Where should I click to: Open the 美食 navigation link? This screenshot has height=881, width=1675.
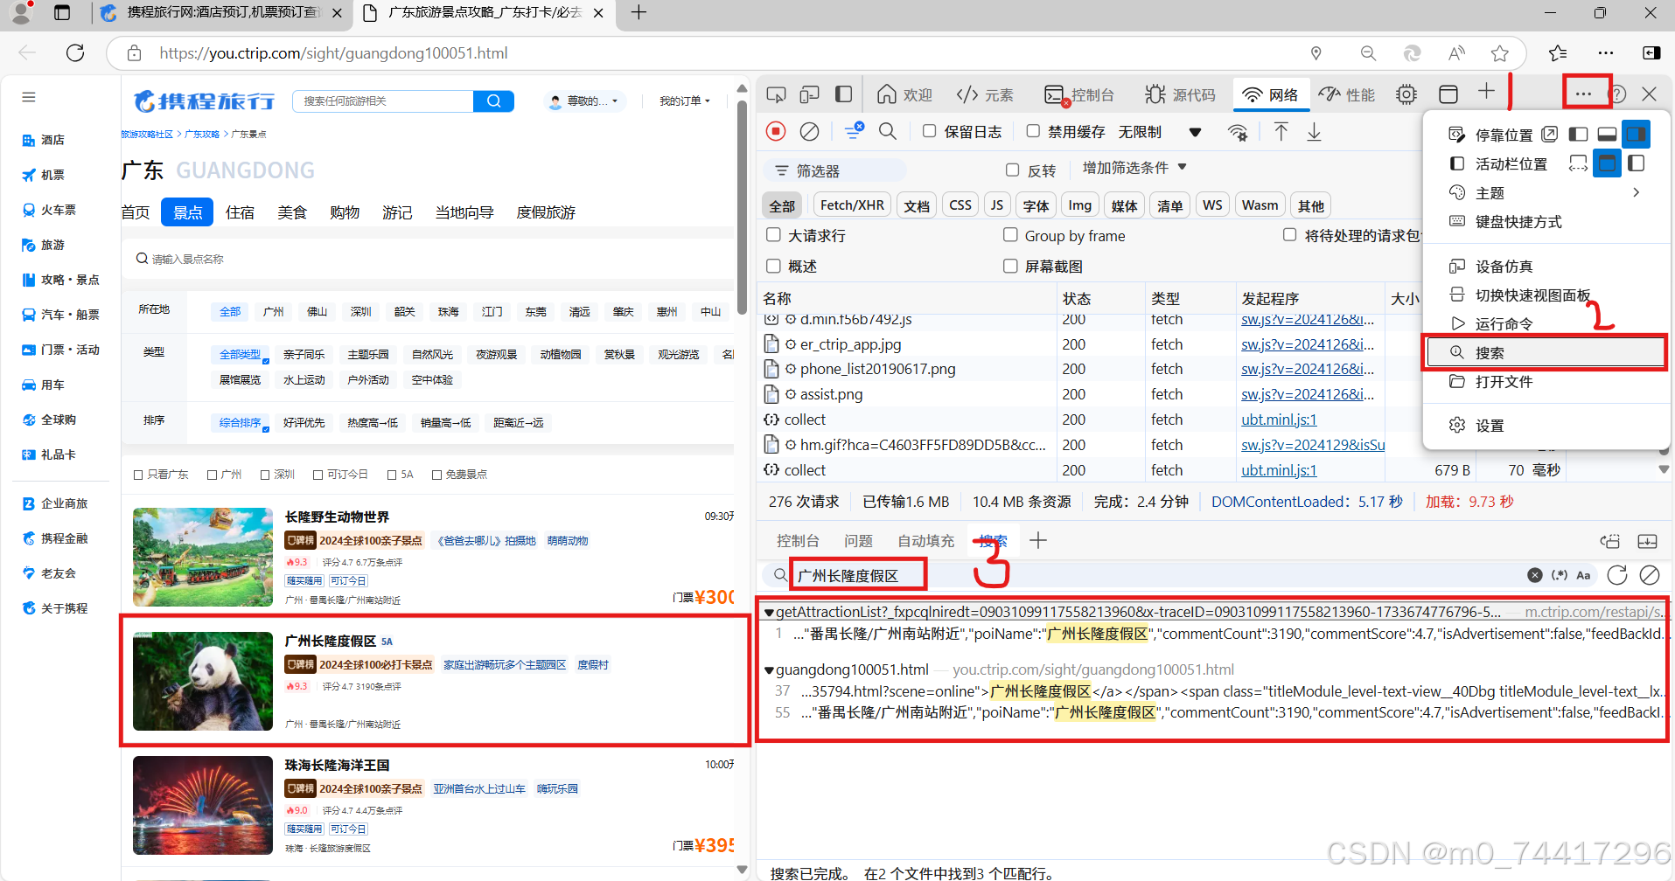[292, 212]
